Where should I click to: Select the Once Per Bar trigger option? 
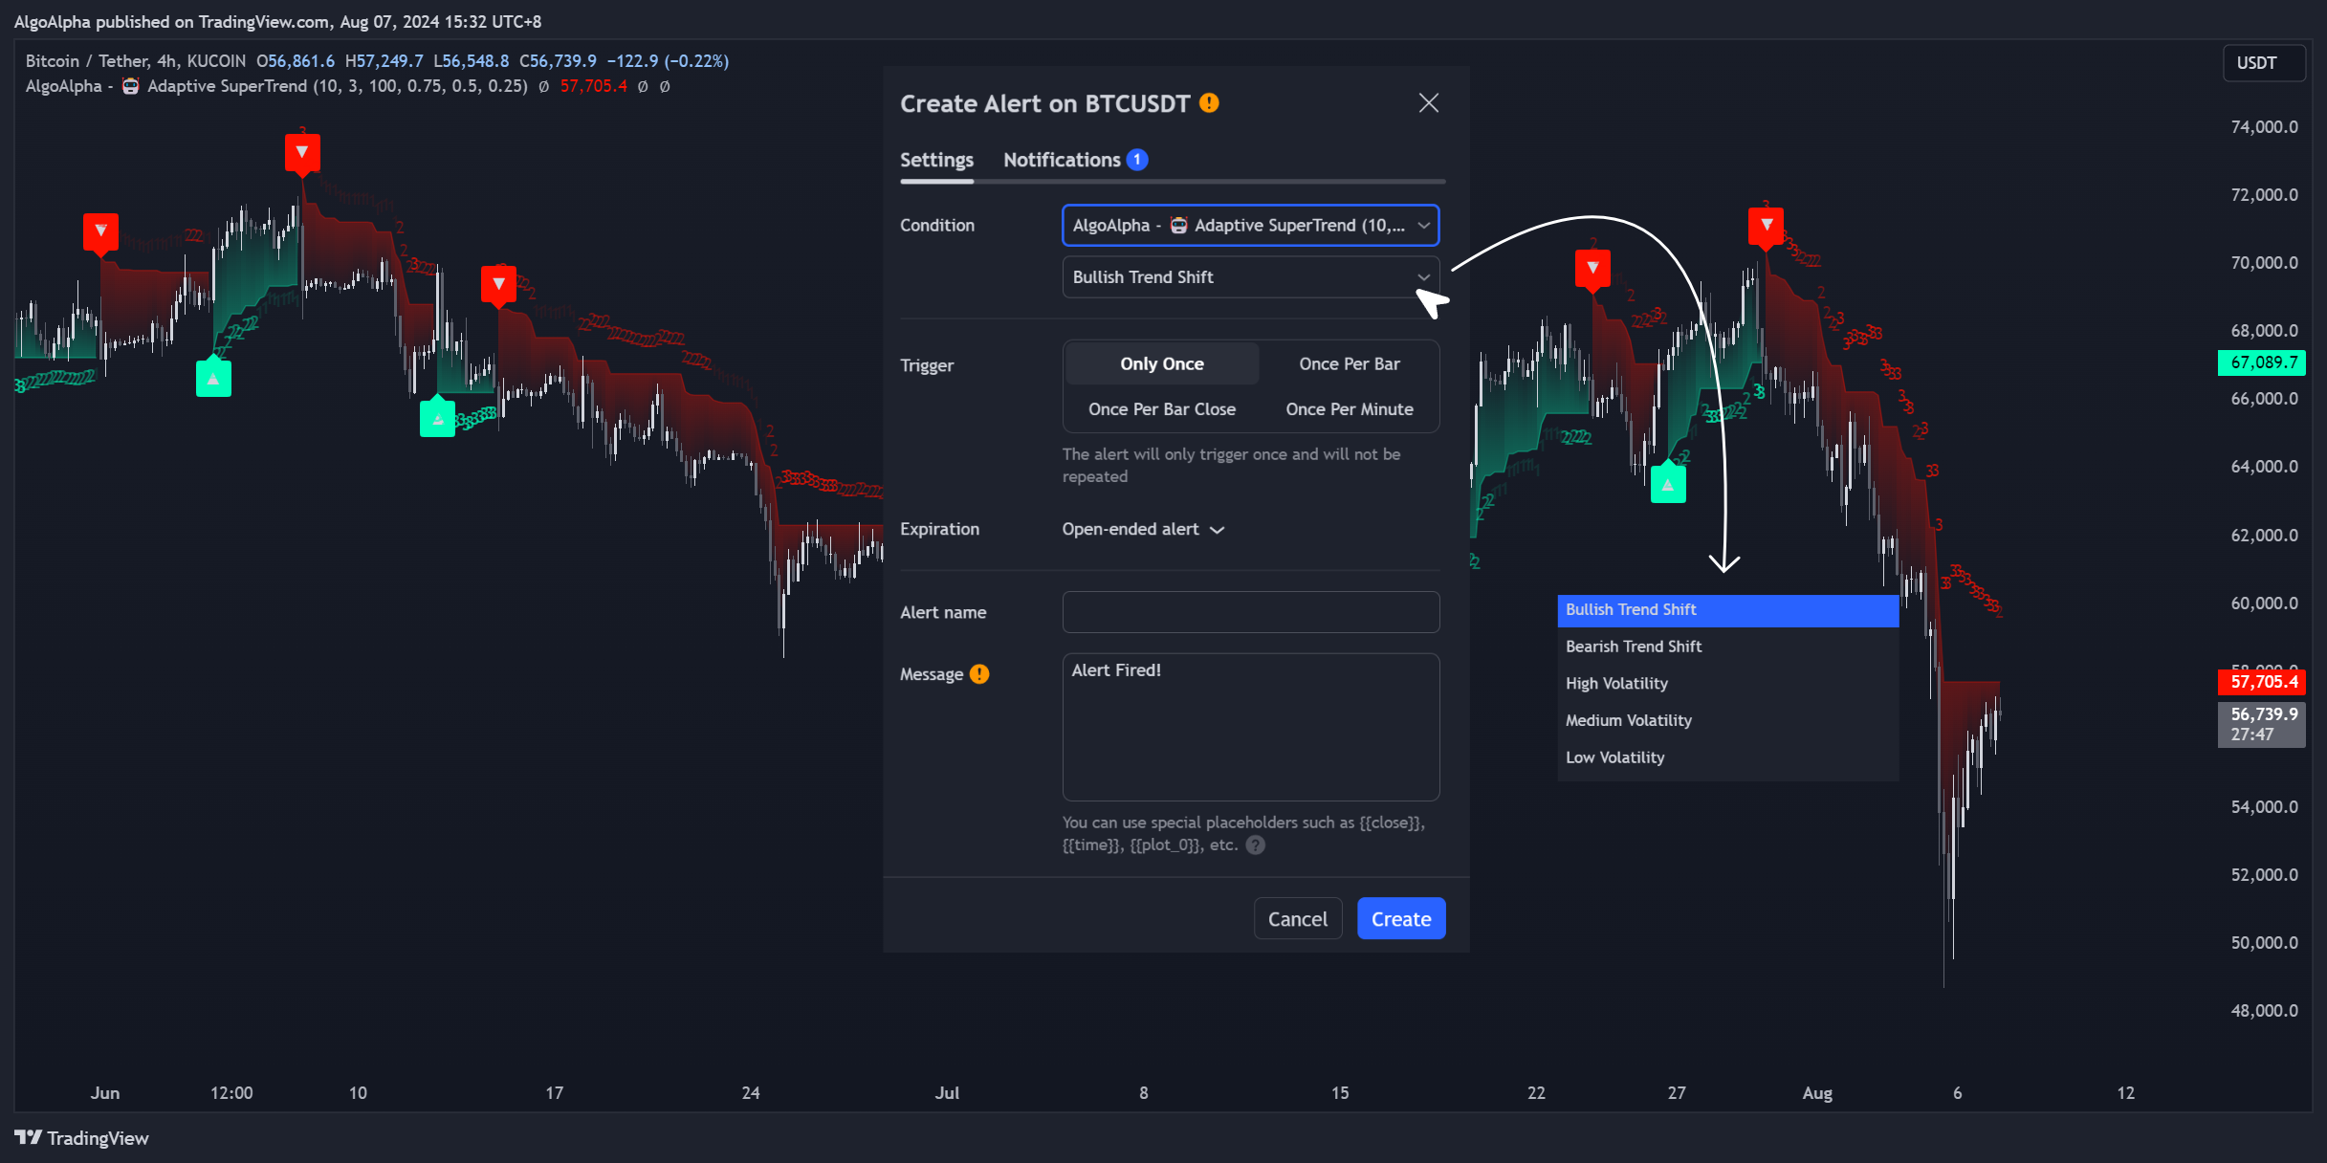point(1349,364)
